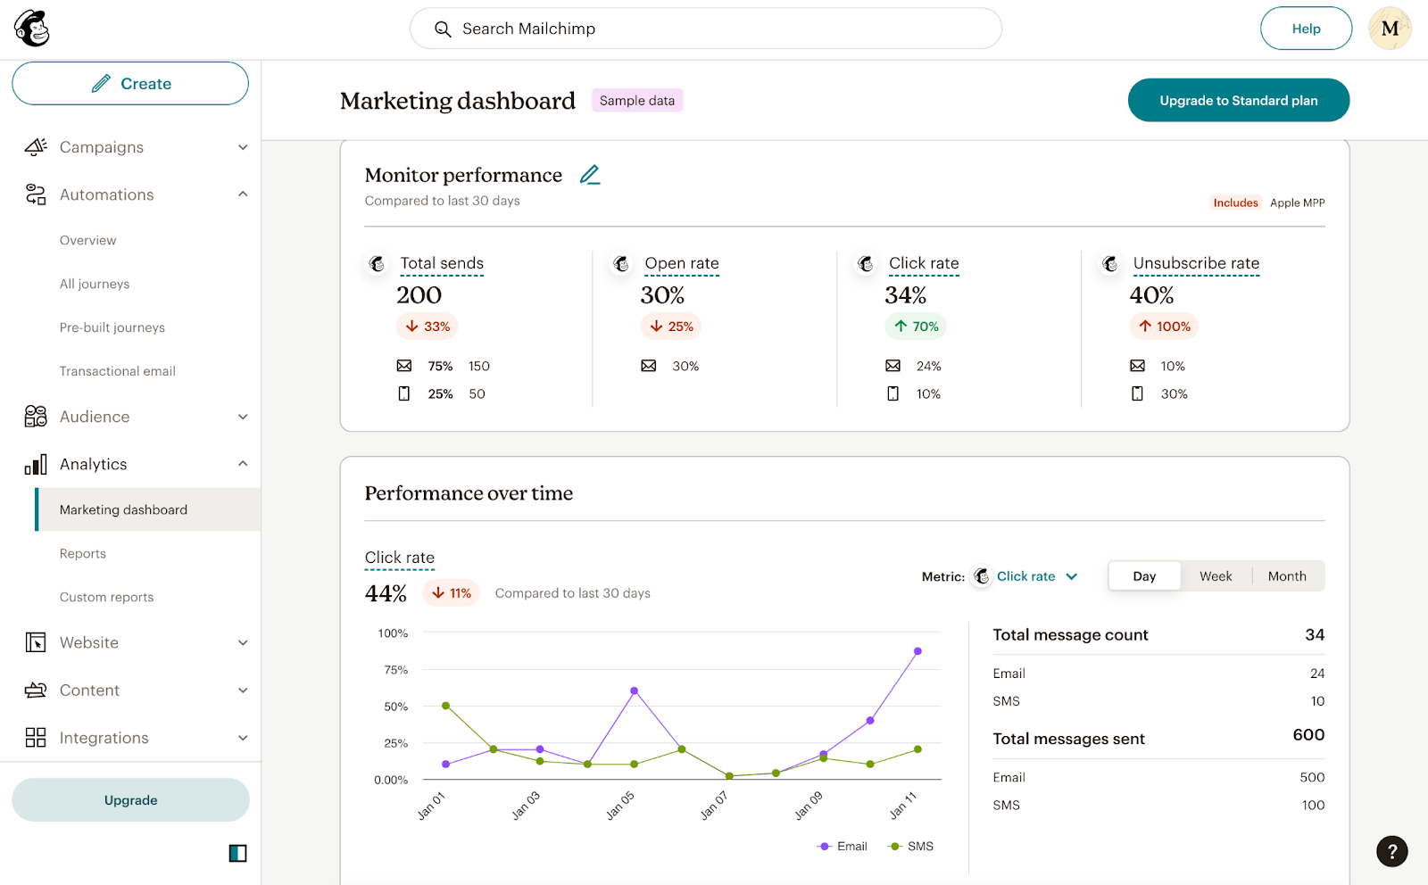The height and width of the screenshot is (885, 1428).
Task: Open the floating help question-mark icon
Action: [1391, 851]
